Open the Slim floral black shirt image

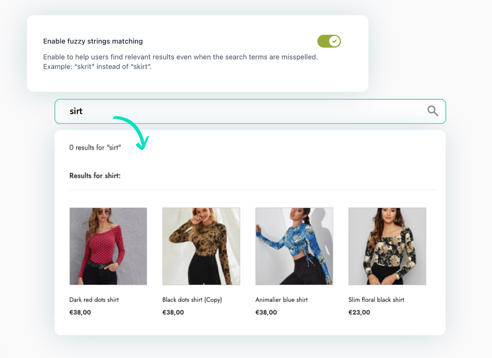click(x=387, y=246)
